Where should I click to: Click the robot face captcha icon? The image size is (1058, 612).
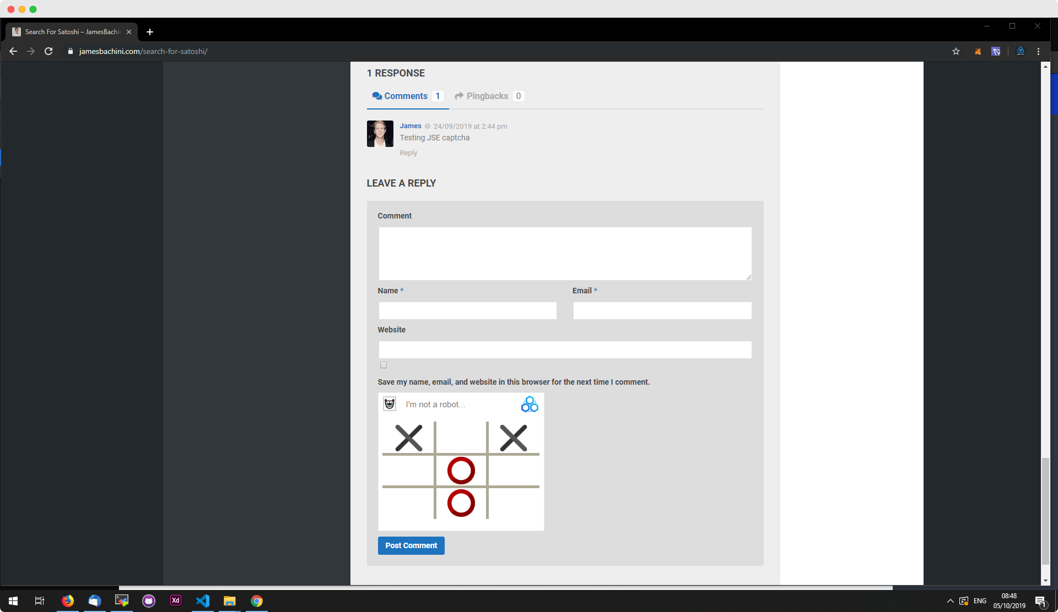390,404
